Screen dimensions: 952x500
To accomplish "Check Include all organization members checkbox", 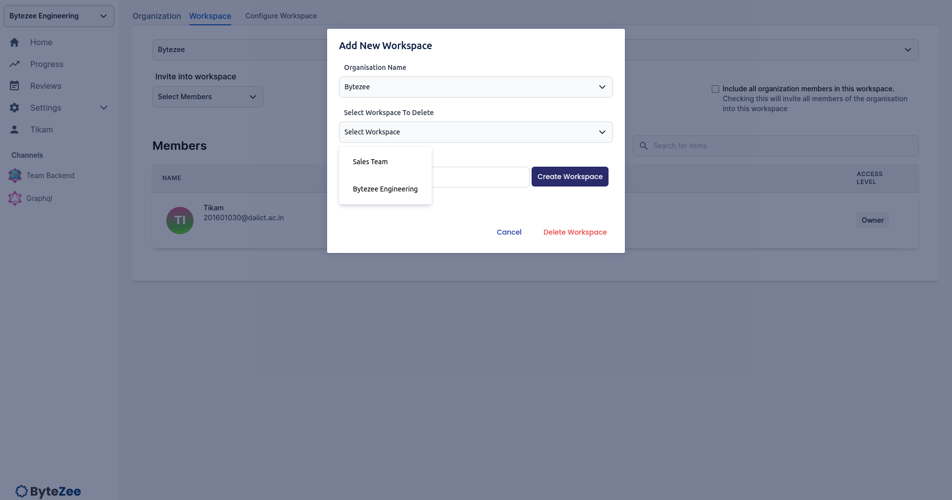I will [715, 89].
